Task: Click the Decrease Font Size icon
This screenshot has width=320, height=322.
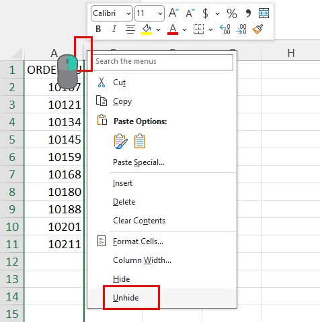Action: pos(190,13)
